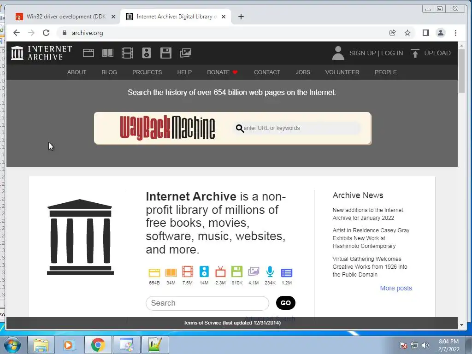The width and height of the screenshot is (472, 354).
Task: Click the disabled browser forward arrow
Action: point(31,33)
